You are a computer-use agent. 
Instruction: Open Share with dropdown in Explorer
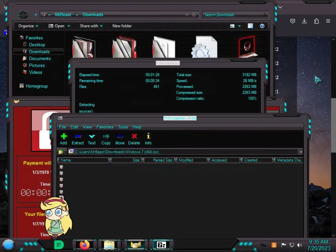coord(91,26)
